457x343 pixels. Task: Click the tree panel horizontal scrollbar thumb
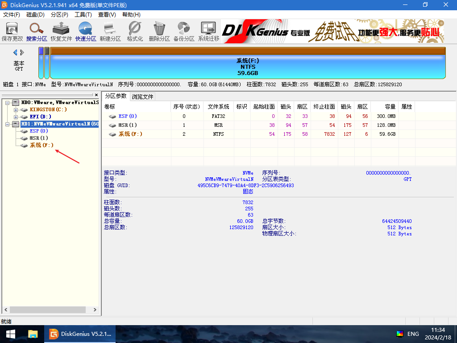tap(47, 310)
